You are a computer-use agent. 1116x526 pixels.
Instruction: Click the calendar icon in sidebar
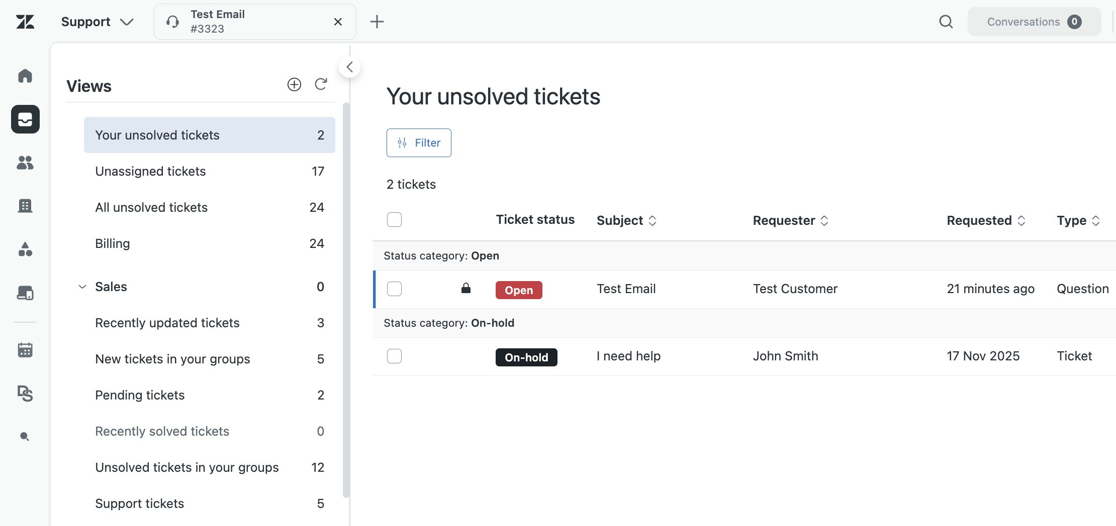coord(25,350)
